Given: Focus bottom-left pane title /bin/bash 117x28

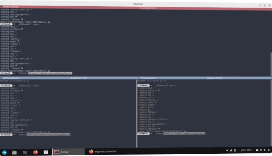Looking at the screenshot, I should coord(79,78).
